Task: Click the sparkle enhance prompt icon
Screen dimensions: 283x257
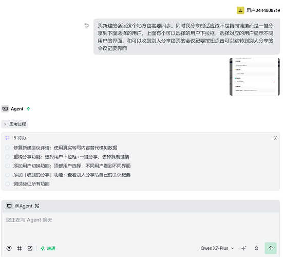Action: coord(243,248)
